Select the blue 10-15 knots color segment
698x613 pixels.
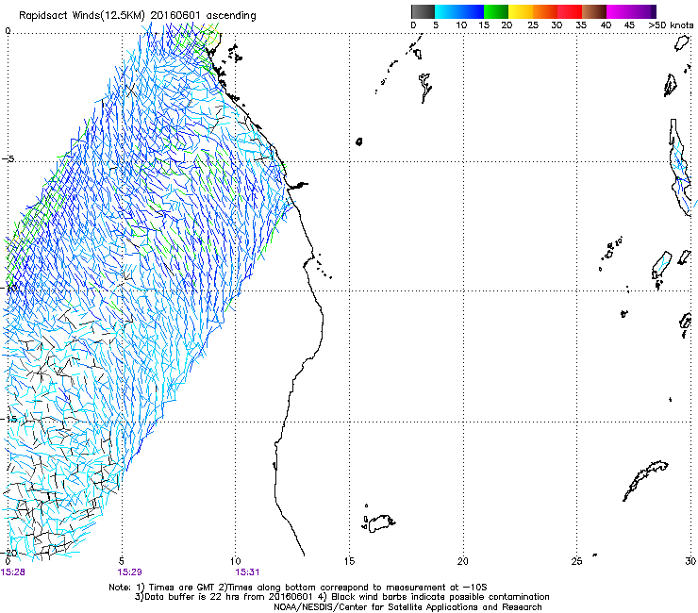coord(472,11)
